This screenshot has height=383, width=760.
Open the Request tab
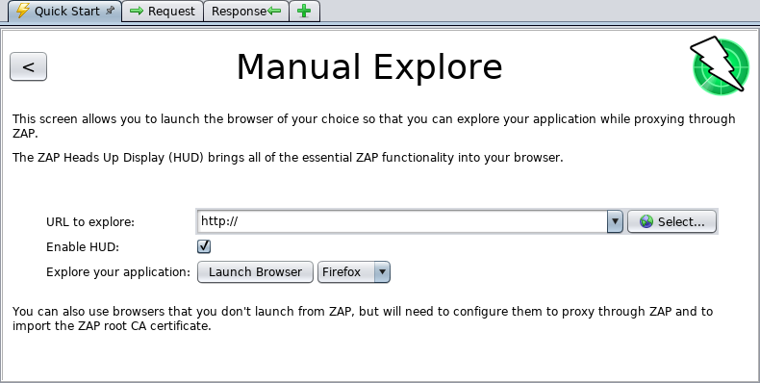pyautogui.click(x=163, y=12)
